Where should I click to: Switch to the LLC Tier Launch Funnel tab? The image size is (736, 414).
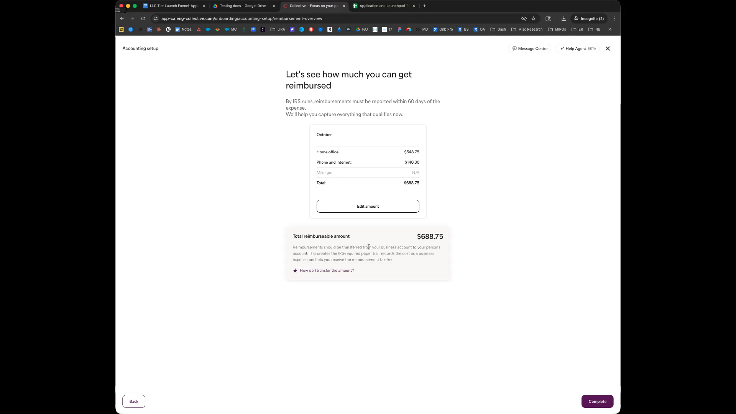click(173, 6)
